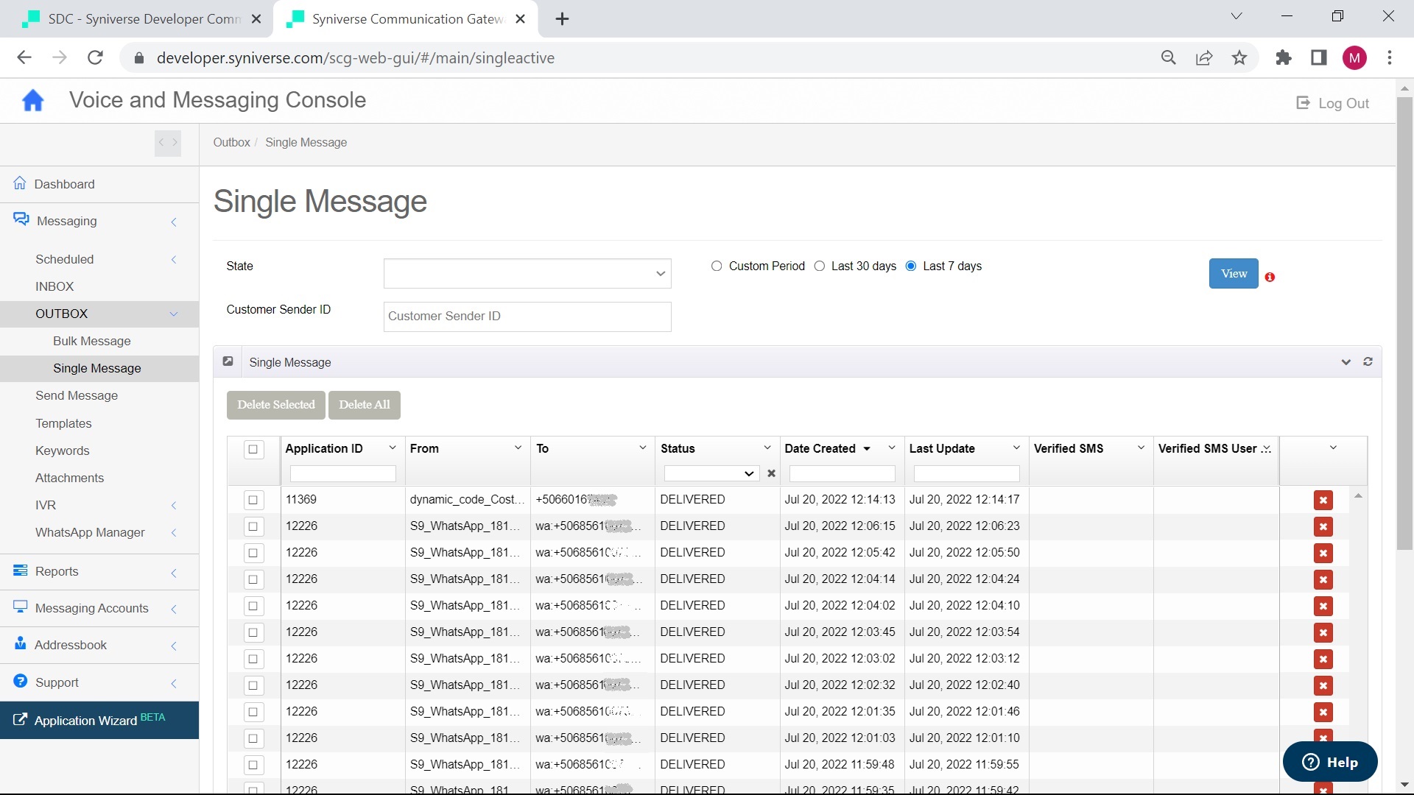Viewport: 1414px width, 795px height.
Task: Check the select-all checkbox in table header
Action: (253, 450)
